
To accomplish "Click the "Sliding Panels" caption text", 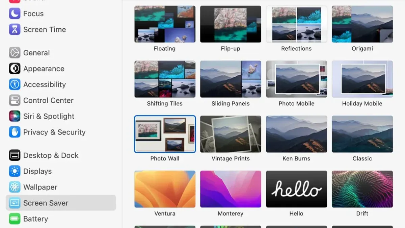I will pos(231,104).
